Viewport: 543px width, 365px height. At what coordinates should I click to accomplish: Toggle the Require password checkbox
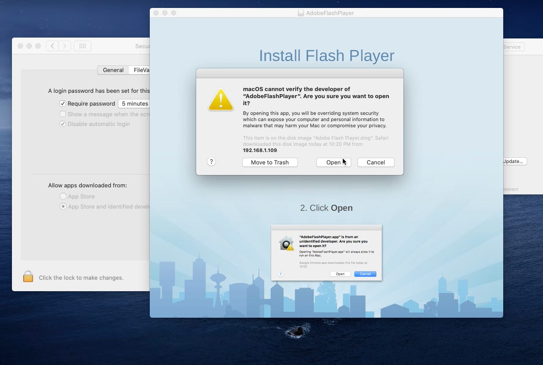(63, 103)
